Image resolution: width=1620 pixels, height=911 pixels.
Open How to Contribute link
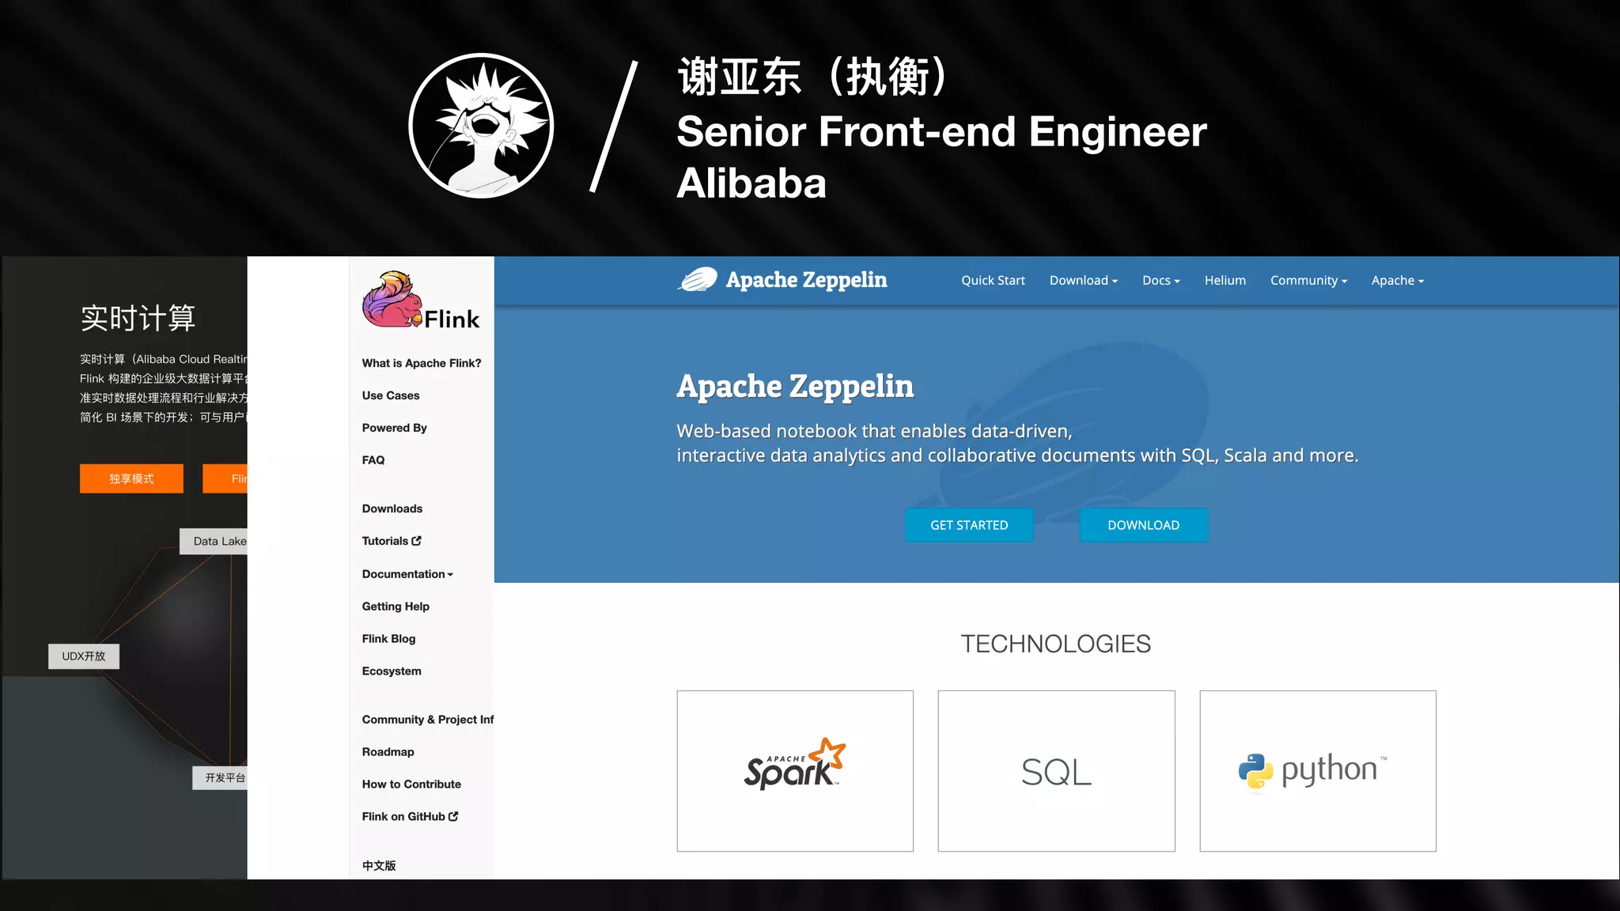point(411,784)
